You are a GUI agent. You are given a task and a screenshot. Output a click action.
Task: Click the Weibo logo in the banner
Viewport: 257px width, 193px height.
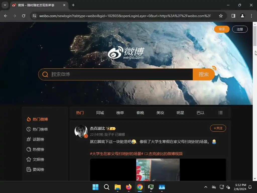point(126,53)
